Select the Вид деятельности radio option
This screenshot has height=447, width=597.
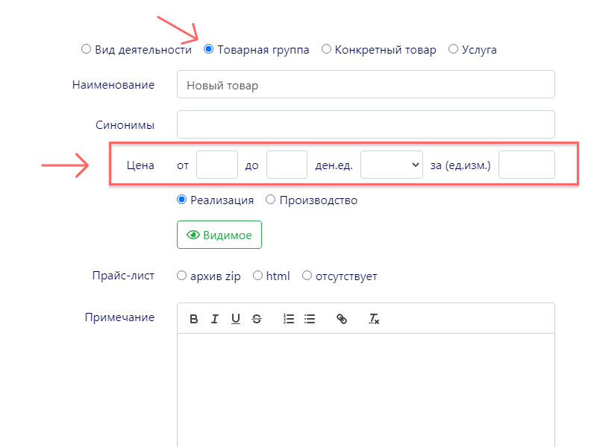tap(86, 50)
